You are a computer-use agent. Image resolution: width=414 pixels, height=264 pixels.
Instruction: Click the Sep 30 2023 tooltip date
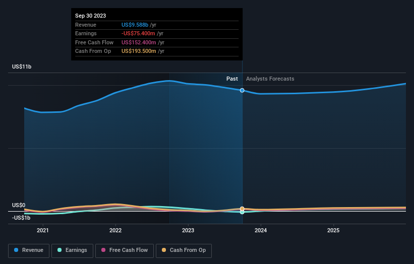[91, 16]
